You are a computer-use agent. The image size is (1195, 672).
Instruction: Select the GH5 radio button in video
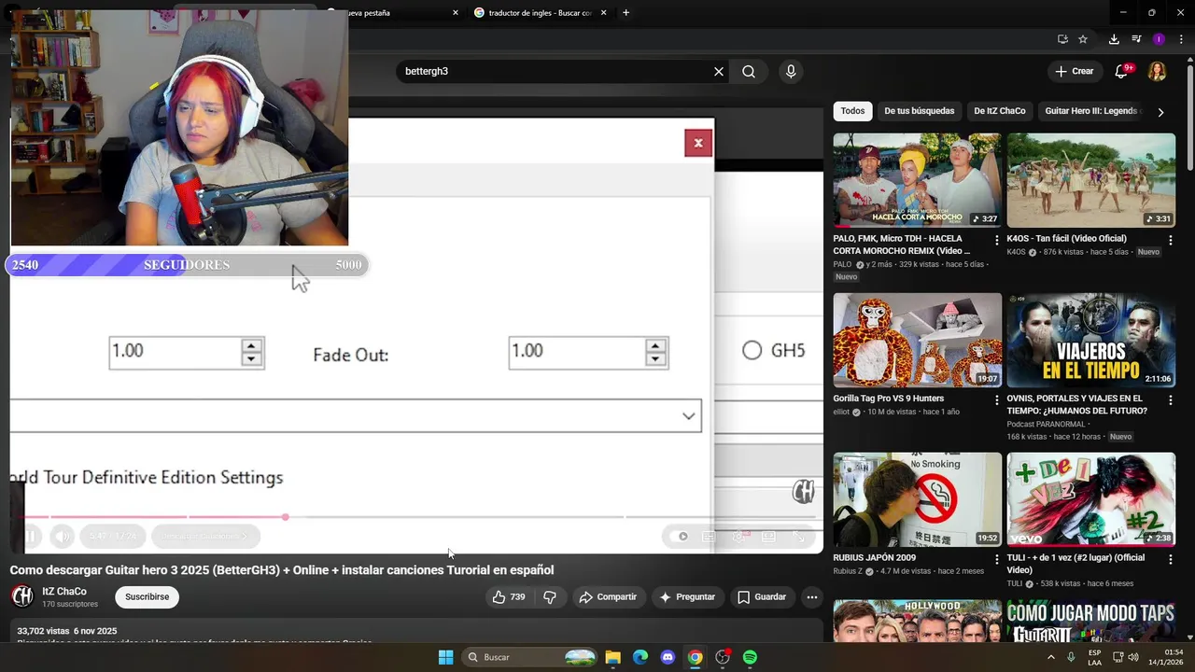coord(752,350)
